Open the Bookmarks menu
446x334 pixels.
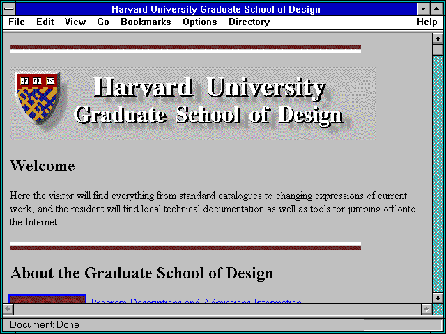tap(146, 22)
